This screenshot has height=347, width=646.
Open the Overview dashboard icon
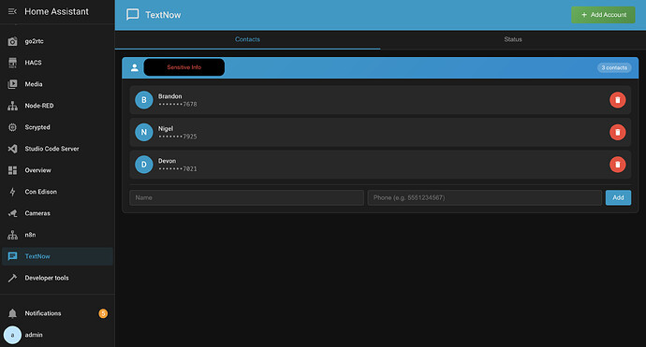pyautogui.click(x=13, y=170)
